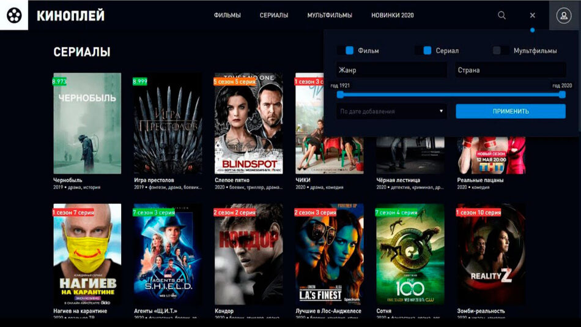This screenshot has height=327, width=581.
Task: Click the '5 сезон 5 серия' badge
Action: [x=234, y=81]
